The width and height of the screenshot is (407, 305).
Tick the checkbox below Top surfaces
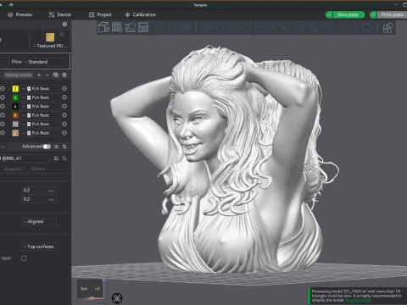[x=24, y=258]
